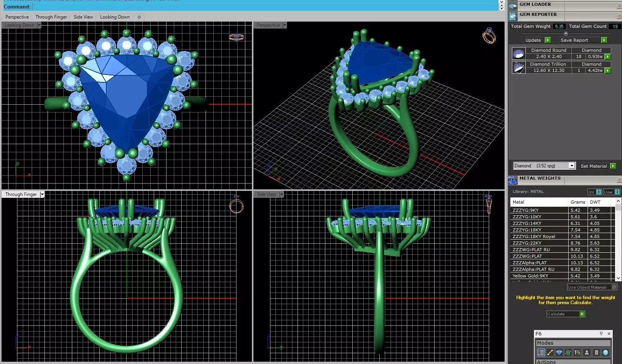Click the Gem Reporter panel icon
The width and height of the screenshot is (622, 364).
click(x=513, y=16)
